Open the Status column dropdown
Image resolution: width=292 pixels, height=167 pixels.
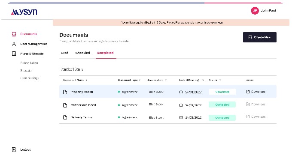(x=220, y=80)
